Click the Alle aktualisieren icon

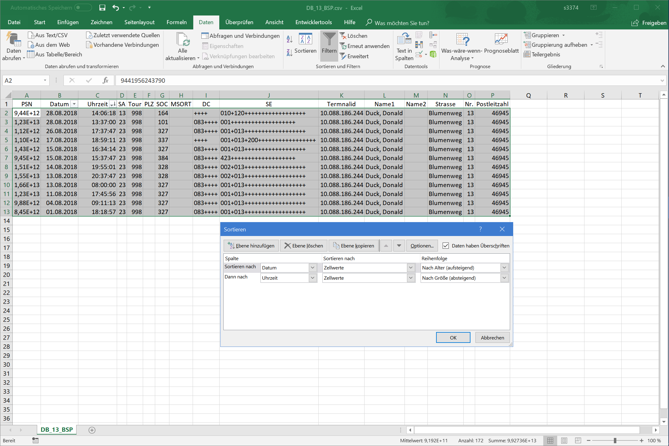coord(182,40)
